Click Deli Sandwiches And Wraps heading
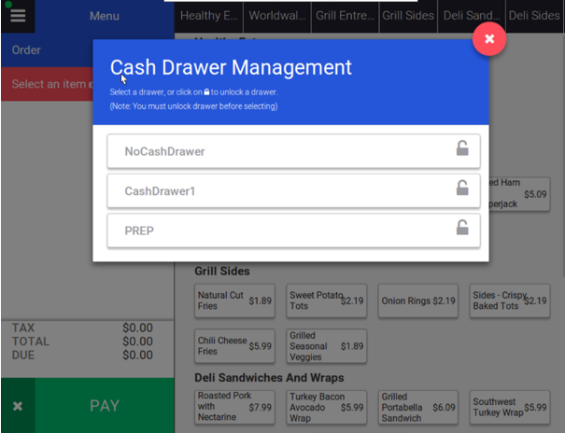The width and height of the screenshot is (565, 433). click(x=269, y=378)
